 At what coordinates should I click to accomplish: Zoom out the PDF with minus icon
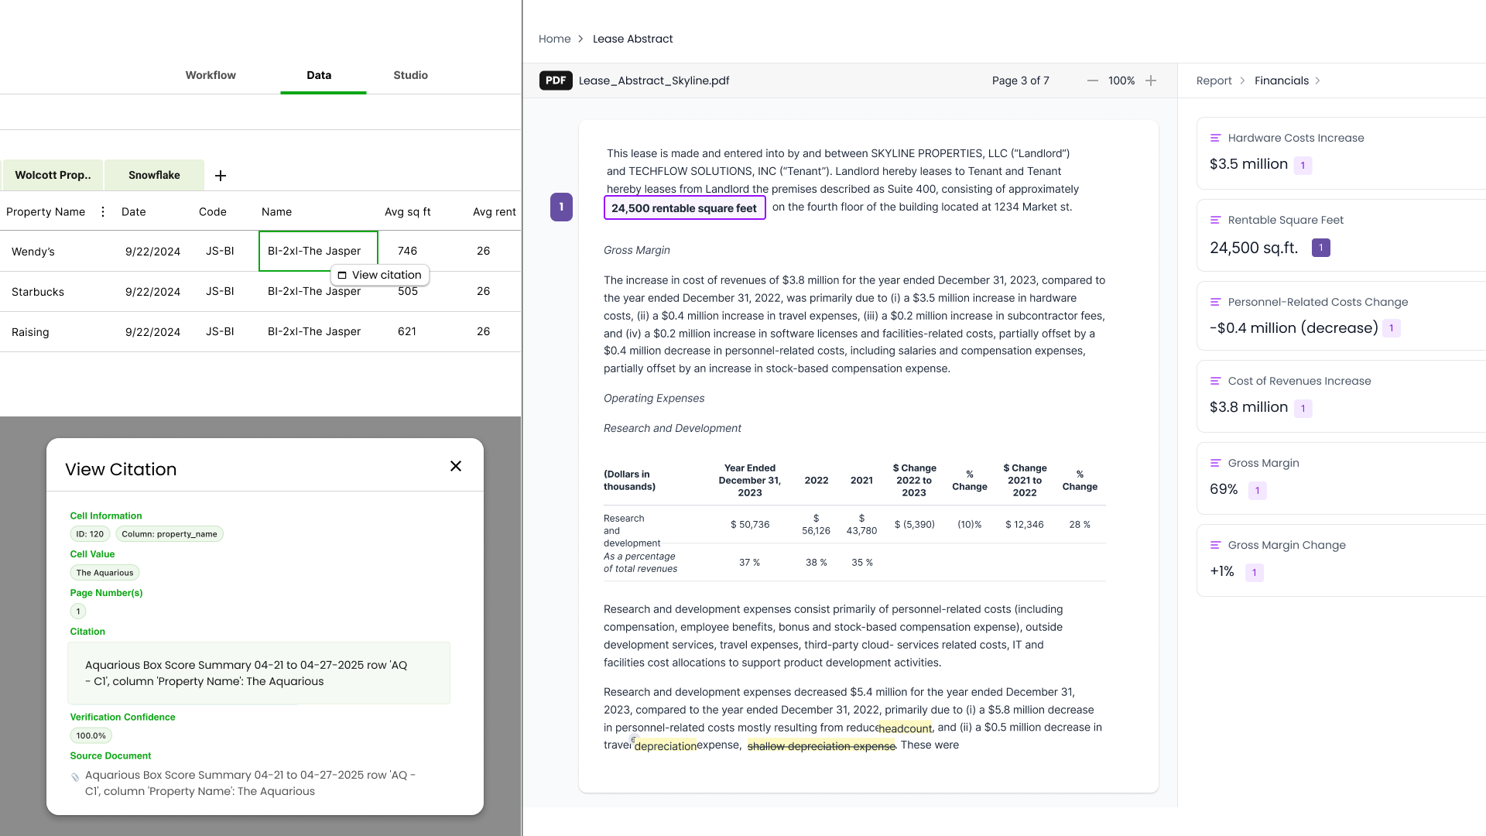click(x=1092, y=81)
